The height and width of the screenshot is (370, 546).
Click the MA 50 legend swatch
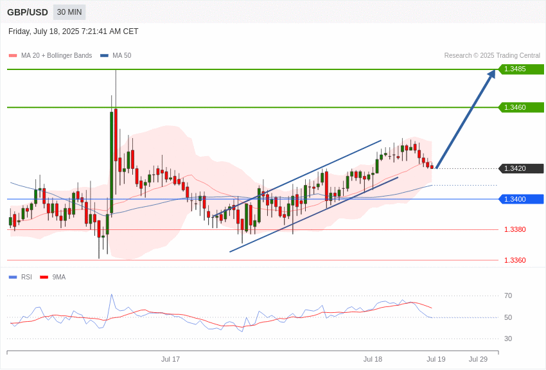point(104,55)
